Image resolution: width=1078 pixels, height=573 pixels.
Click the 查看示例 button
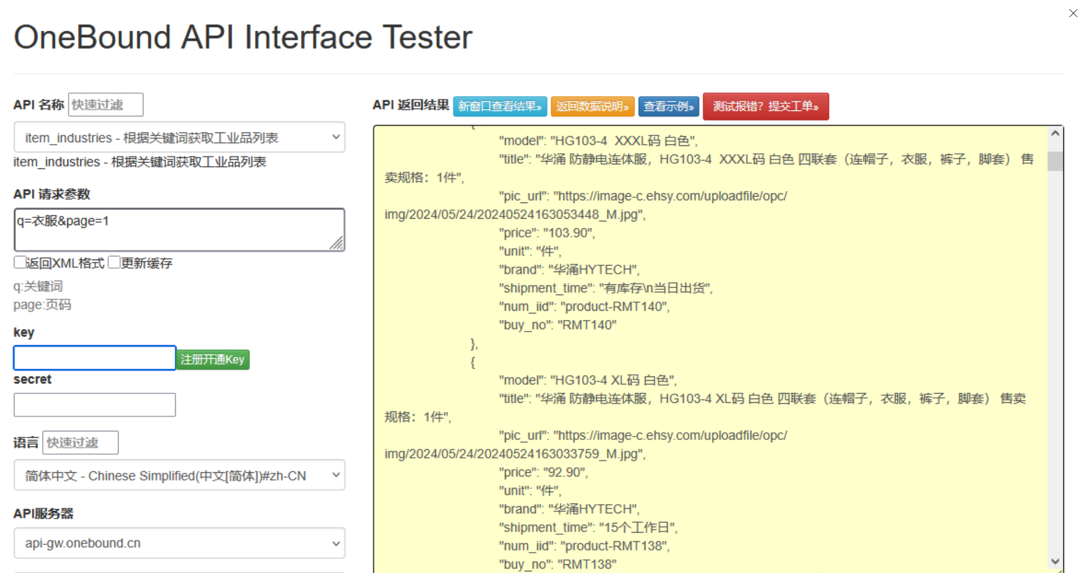click(668, 107)
